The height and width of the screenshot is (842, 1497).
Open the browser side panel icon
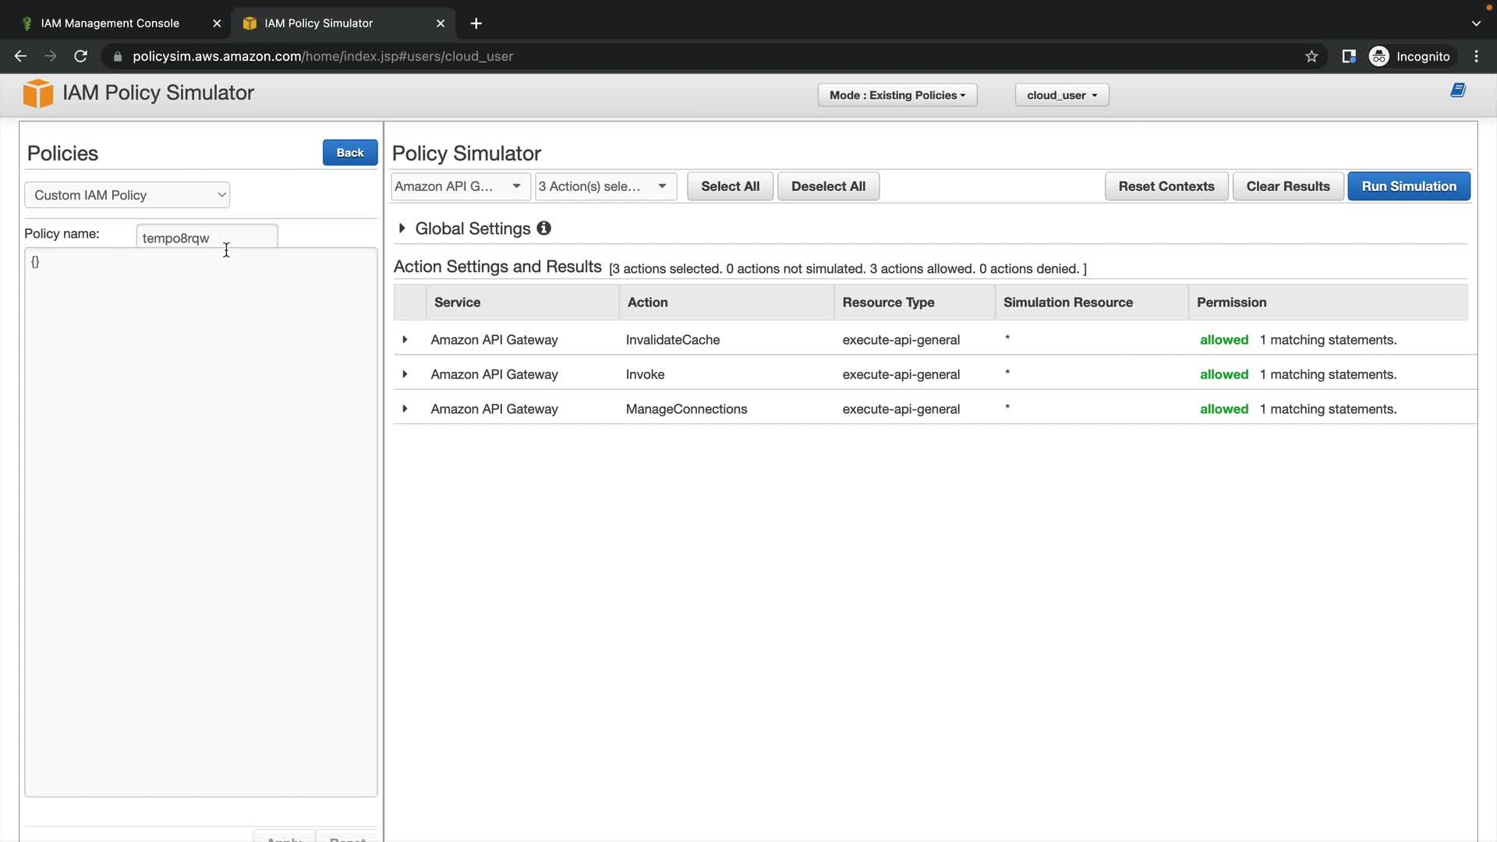click(1348, 56)
